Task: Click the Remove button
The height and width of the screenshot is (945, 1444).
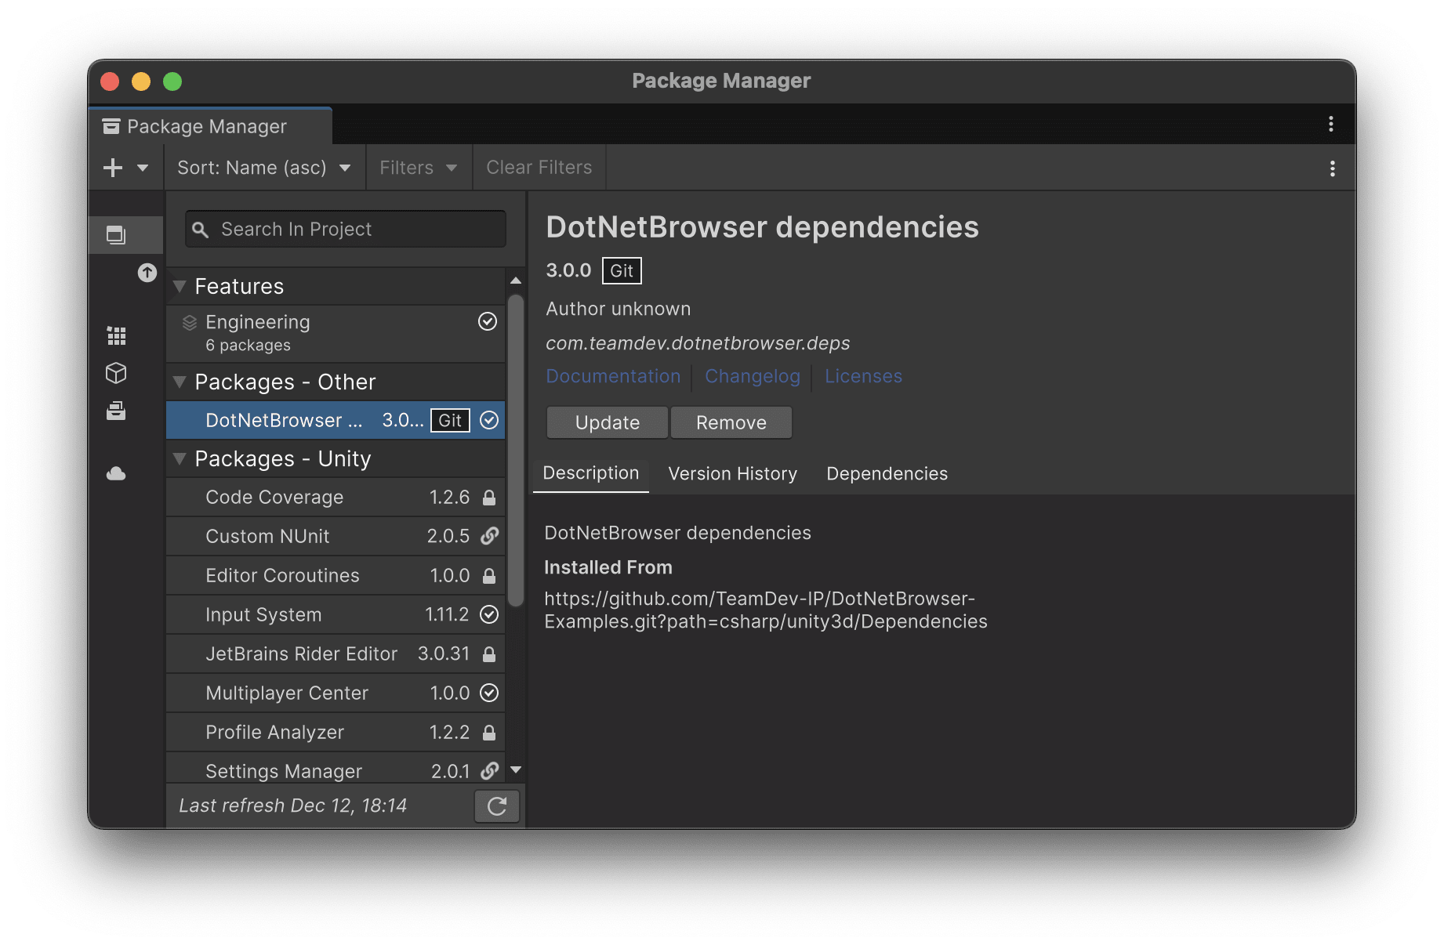Action: point(731,423)
